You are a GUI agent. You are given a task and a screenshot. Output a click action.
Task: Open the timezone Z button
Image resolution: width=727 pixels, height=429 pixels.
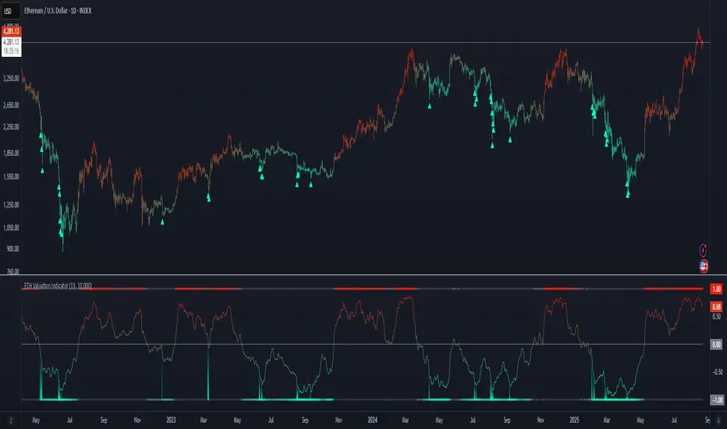(11, 420)
